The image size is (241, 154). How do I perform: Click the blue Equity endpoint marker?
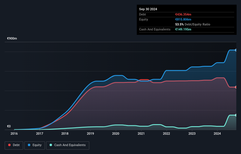[236, 50]
